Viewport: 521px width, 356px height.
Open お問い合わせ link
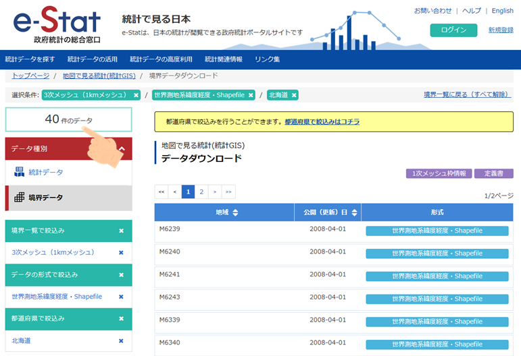click(x=433, y=11)
